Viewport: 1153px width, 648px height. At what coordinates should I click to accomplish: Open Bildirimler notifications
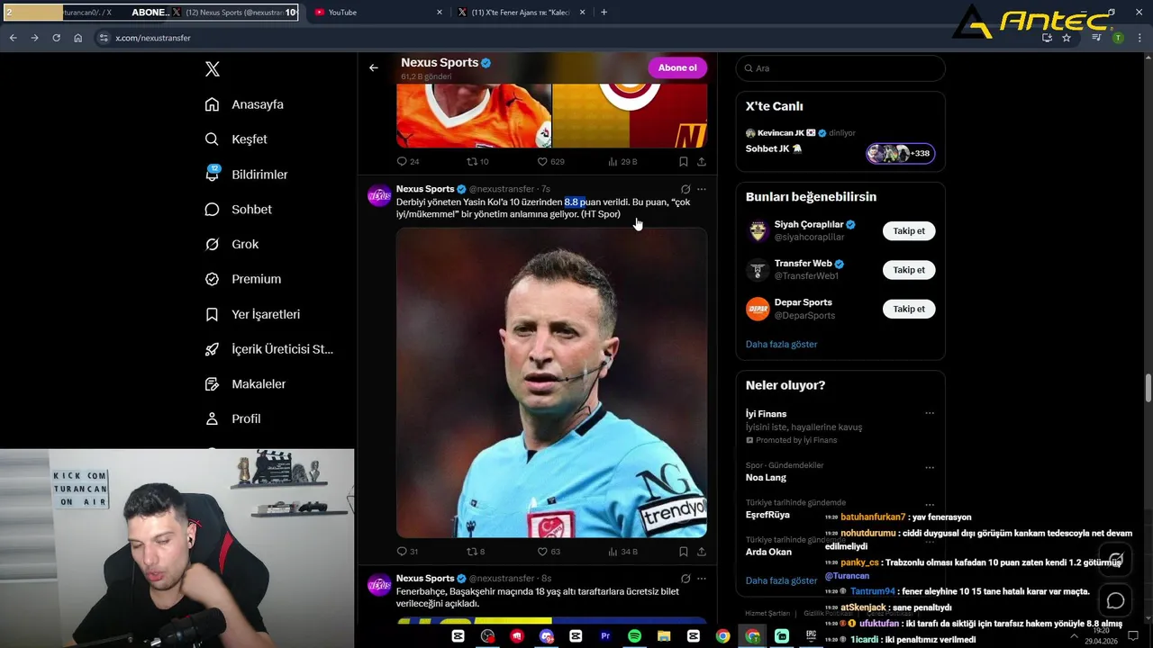246,175
